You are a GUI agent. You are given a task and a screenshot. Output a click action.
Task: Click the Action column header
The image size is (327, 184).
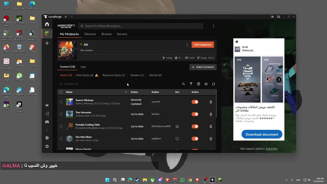click(134, 92)
